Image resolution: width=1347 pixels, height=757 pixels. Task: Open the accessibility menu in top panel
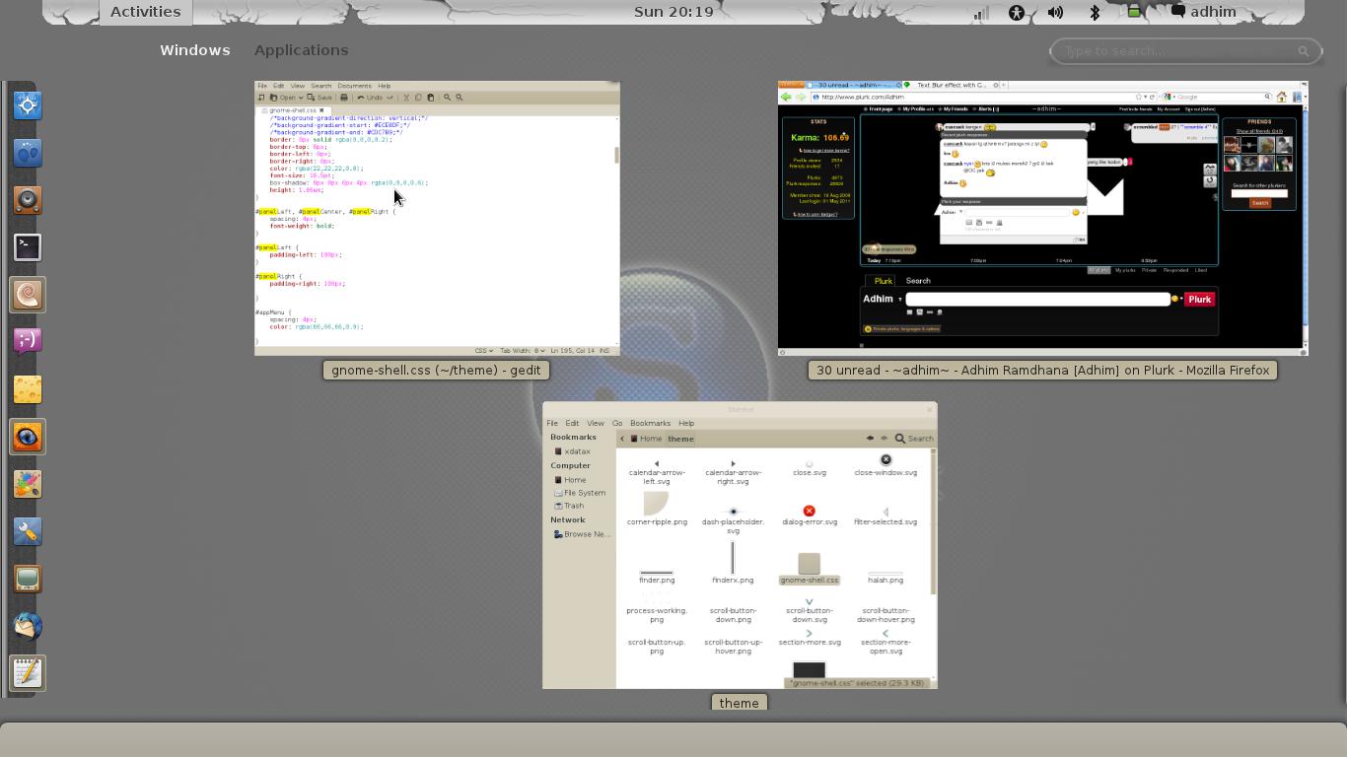tap(1017, 12)
